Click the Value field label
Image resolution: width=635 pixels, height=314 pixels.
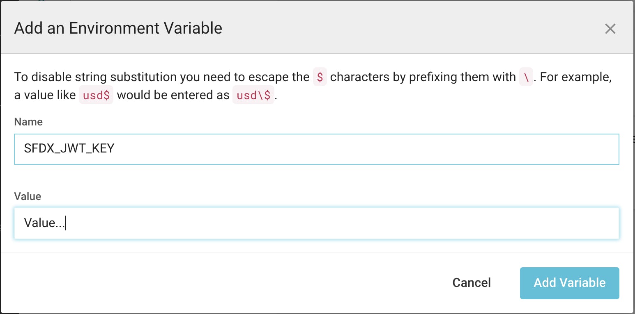(x=27, y=196)
